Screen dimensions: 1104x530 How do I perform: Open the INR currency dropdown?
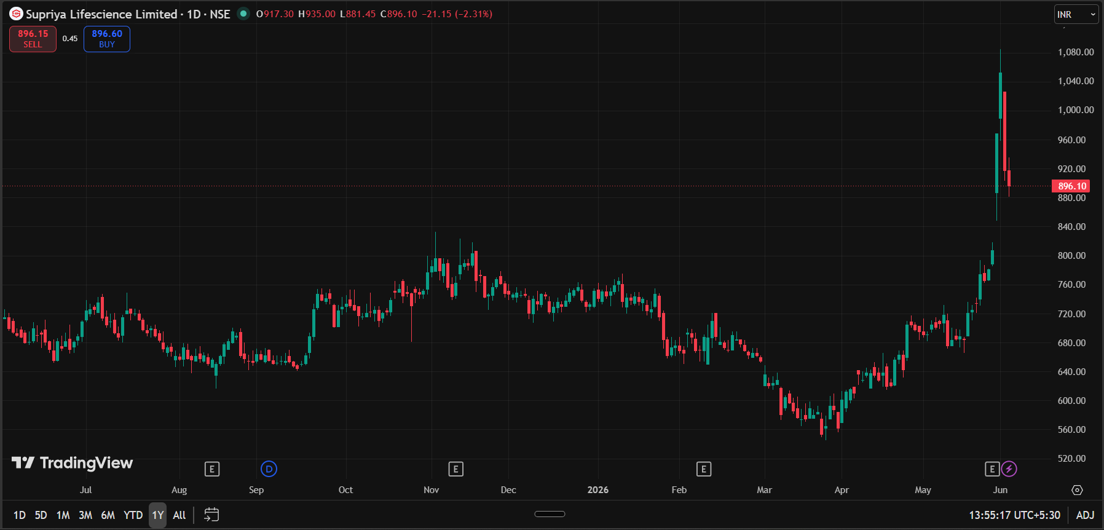[1076, 14]
